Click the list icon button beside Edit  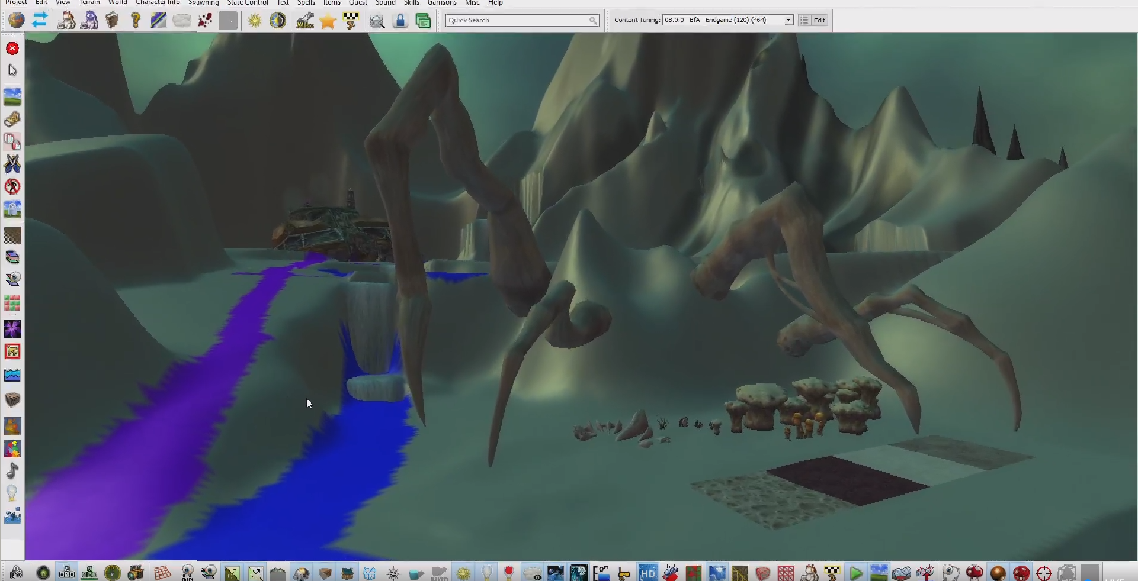point(804,20)
